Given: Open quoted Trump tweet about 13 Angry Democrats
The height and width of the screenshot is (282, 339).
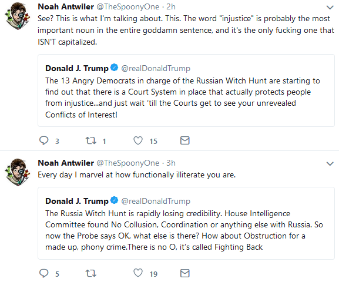Looking at the screenshot, I should click(186, 90).
